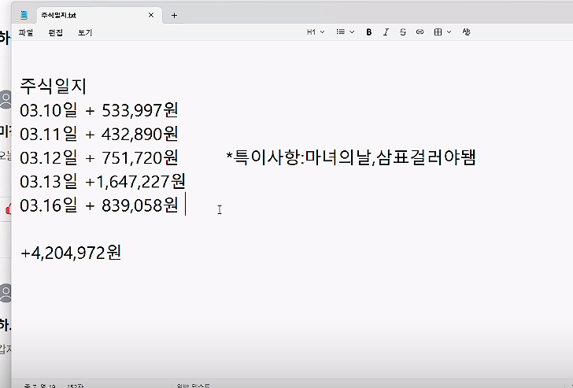Insert a hyperlink with the link icon
Screen dimensions: 573x388
420,32
